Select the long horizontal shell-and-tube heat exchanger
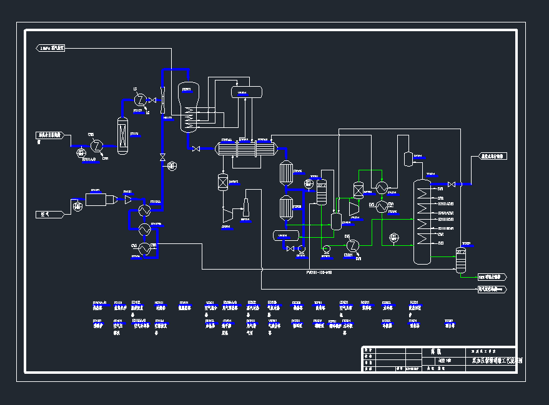 (246, 149)
